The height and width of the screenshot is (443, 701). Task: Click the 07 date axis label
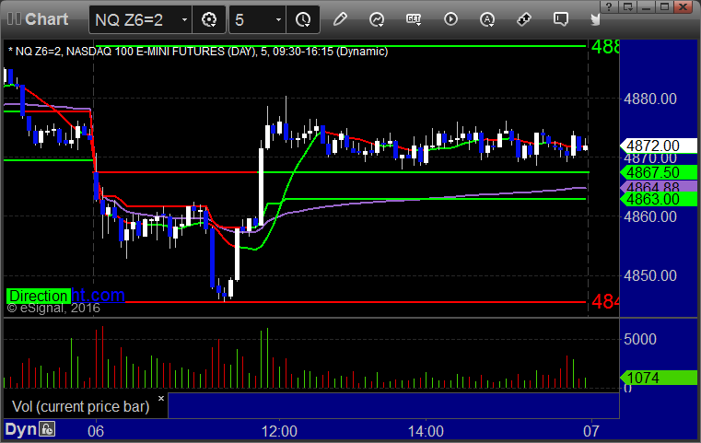click(x=591, y=431)
